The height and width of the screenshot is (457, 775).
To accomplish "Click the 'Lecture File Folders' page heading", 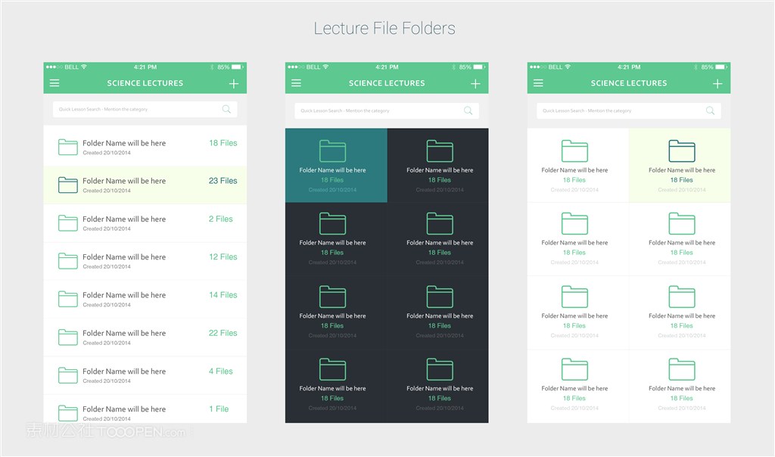I will [x=384, y=28].
